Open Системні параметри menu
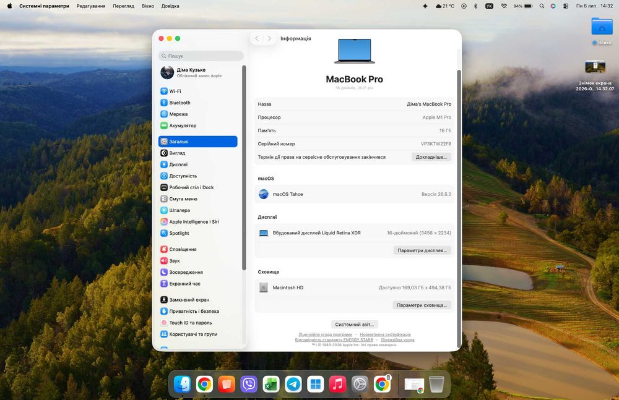Screen dimensions: 619x400 (44, 6)
